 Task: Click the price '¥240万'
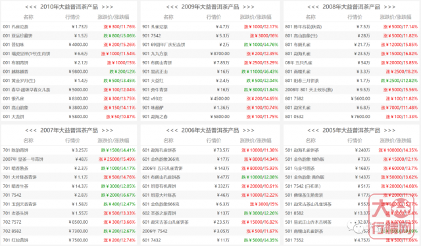[362, 150]
